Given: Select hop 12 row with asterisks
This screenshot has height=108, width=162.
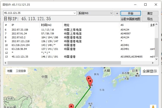Looking at the screenshot, I should click(79, 53).
